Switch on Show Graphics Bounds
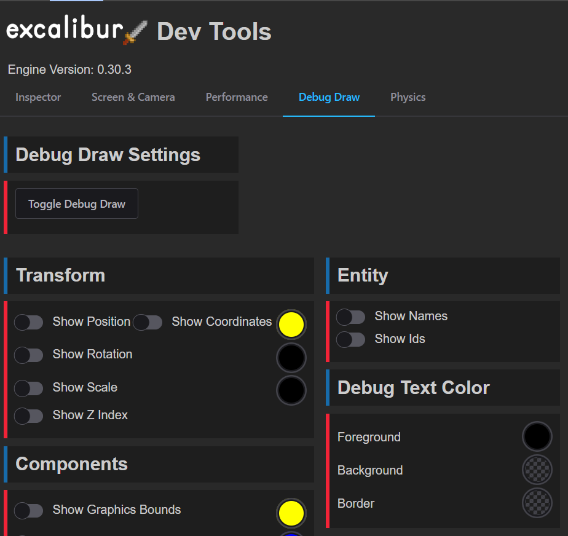The height and width of the screenshot is (536, 568). (29, 510)
